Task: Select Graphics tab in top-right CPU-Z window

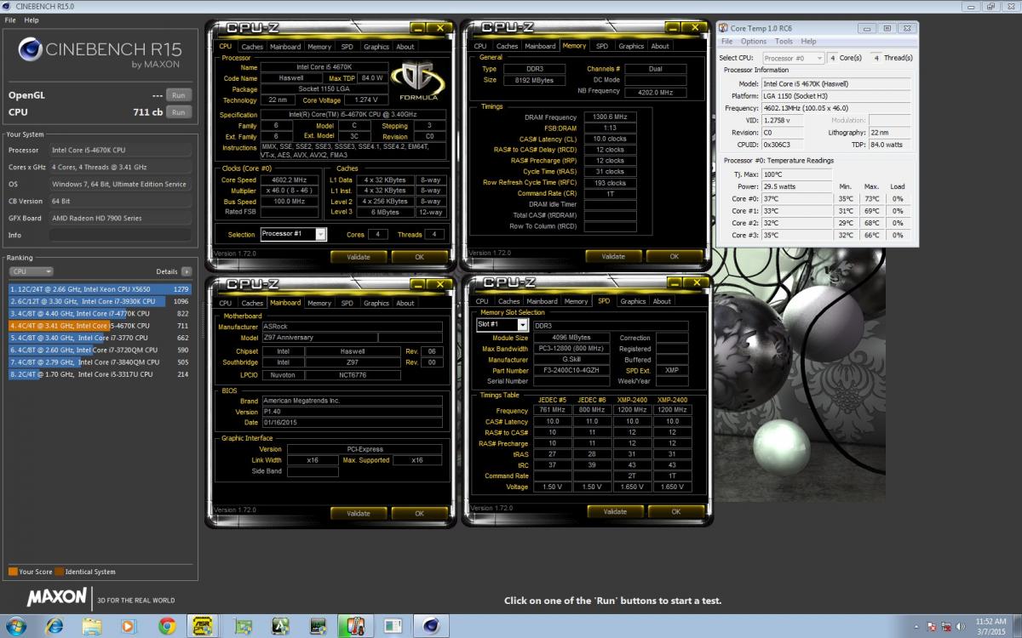Action: click(631, 46)
